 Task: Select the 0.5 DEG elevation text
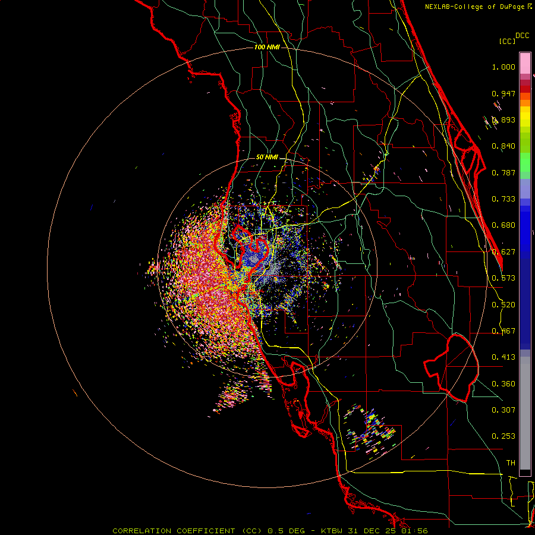click(x=285, y=531)
